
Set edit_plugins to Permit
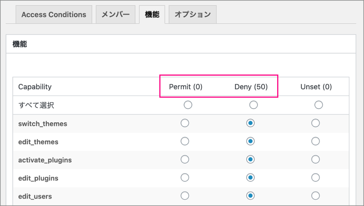click(x=185, y=178)
